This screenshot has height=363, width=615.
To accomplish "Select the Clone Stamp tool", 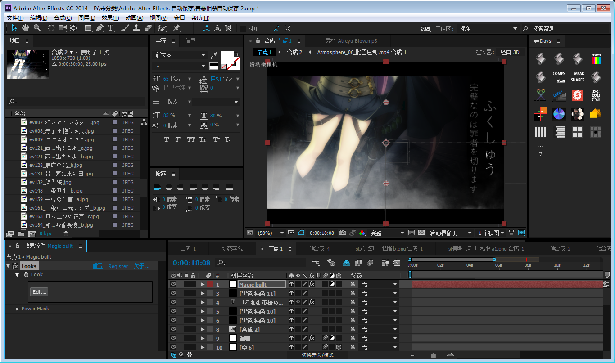I will [137, 28].
